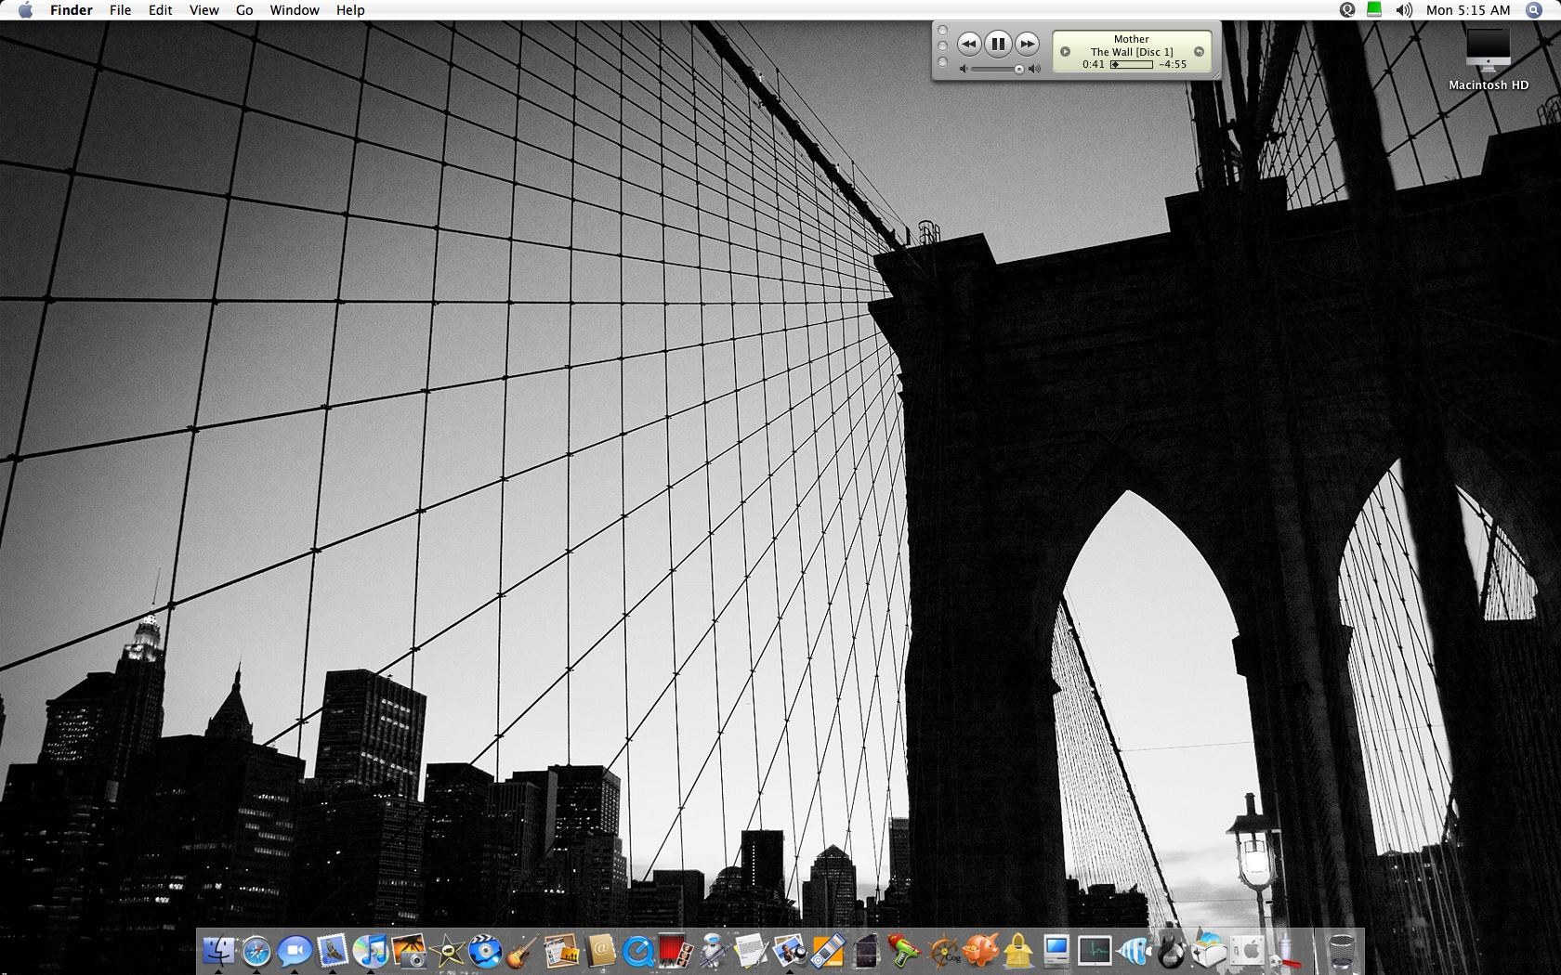Screen dimensions: 1561x975
Task: Adjust the iTunes mini player volume slider
Action: 1000,69
